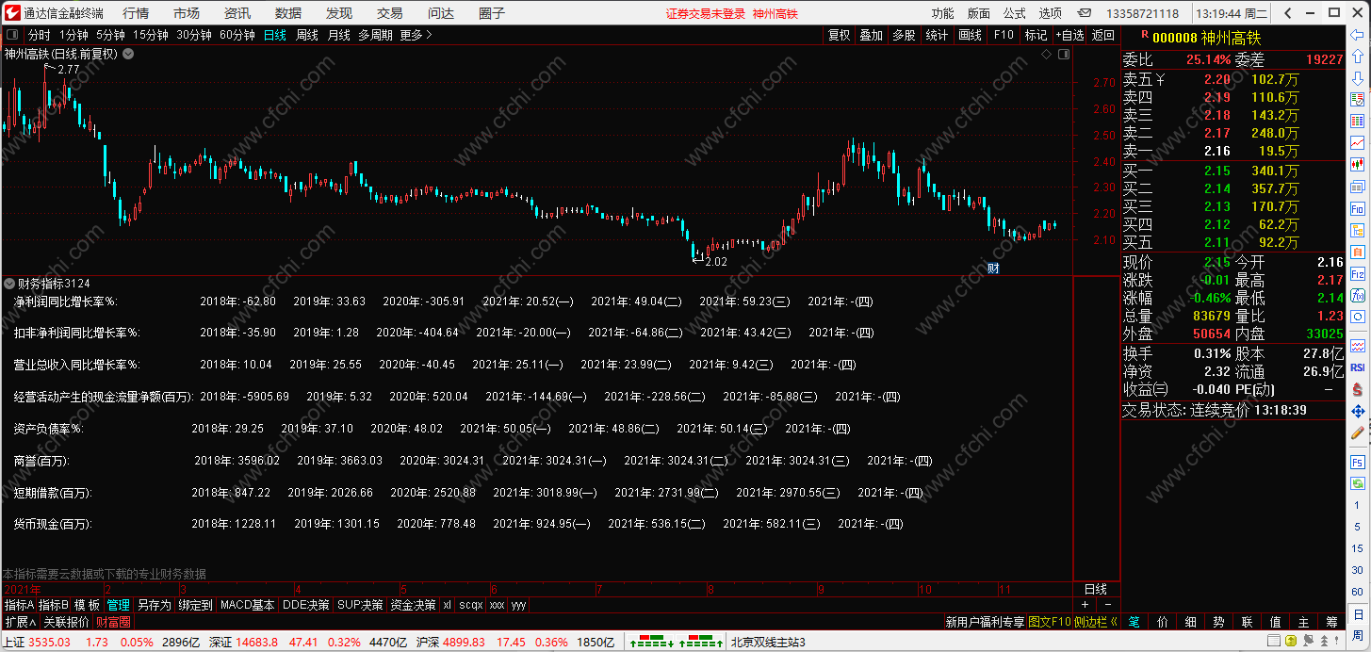Viewport: 1371px width, 652px height.
Task: Click the 指标A indicator tab
Action: coord(18,605)
